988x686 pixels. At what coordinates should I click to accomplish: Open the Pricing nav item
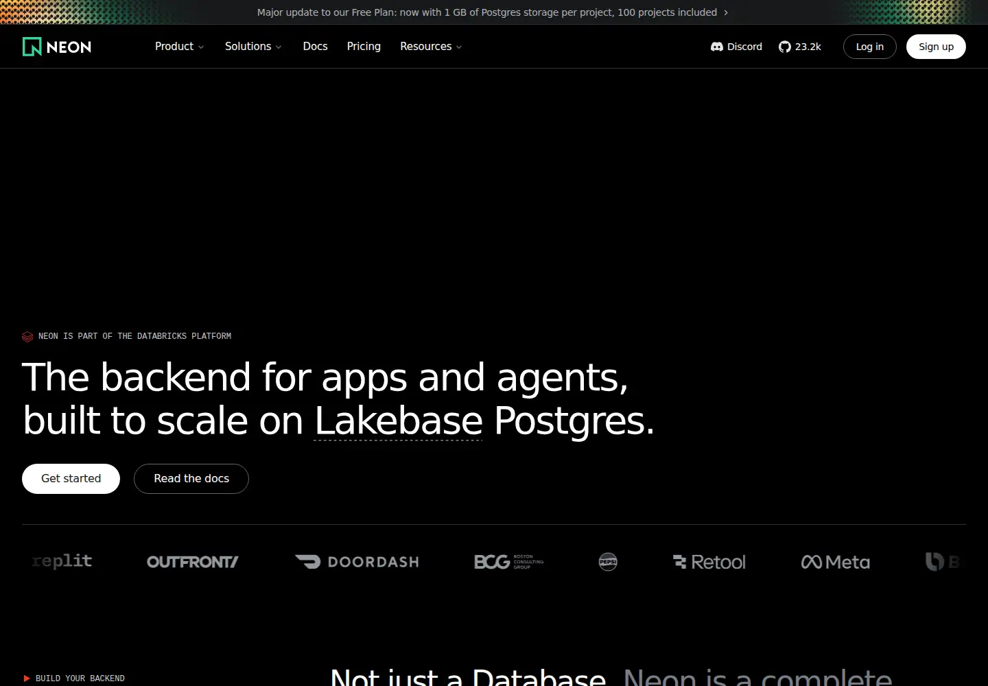(x=364, y=47)
